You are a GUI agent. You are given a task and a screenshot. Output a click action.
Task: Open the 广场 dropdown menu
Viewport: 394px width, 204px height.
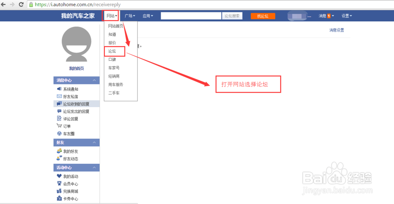coord(130,16)
